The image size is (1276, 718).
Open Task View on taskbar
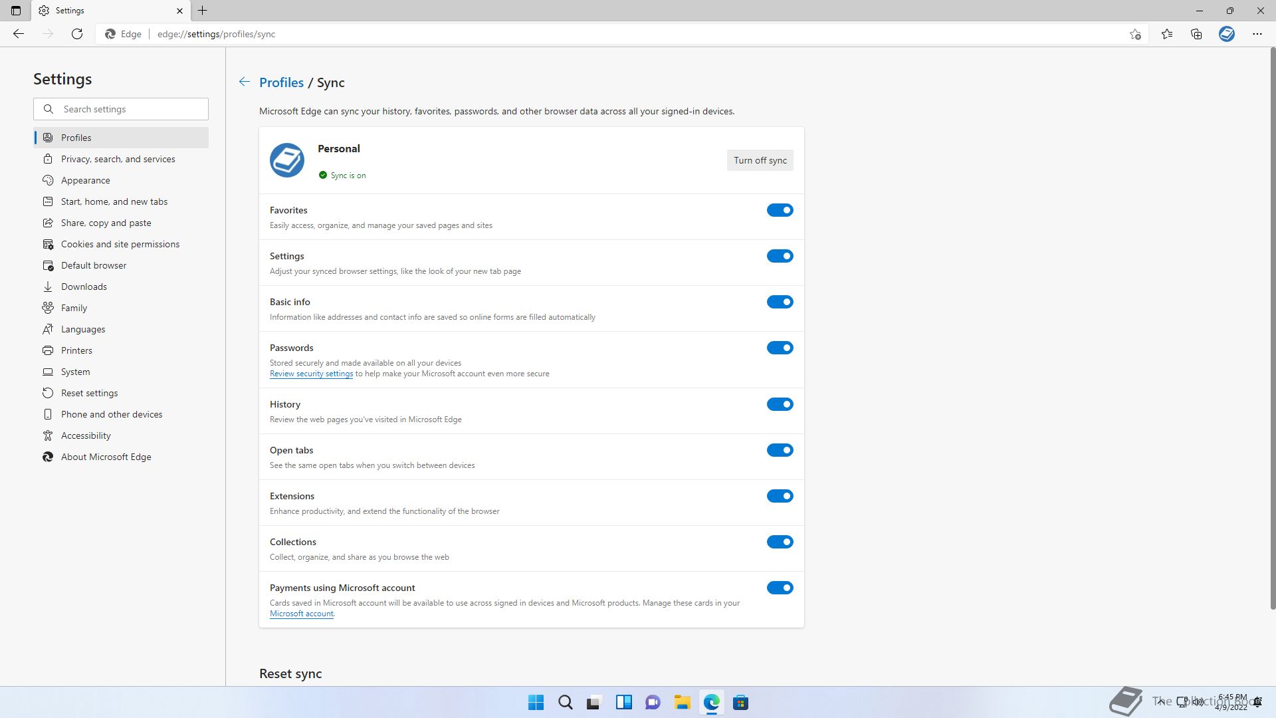click(x=594, y=703)
